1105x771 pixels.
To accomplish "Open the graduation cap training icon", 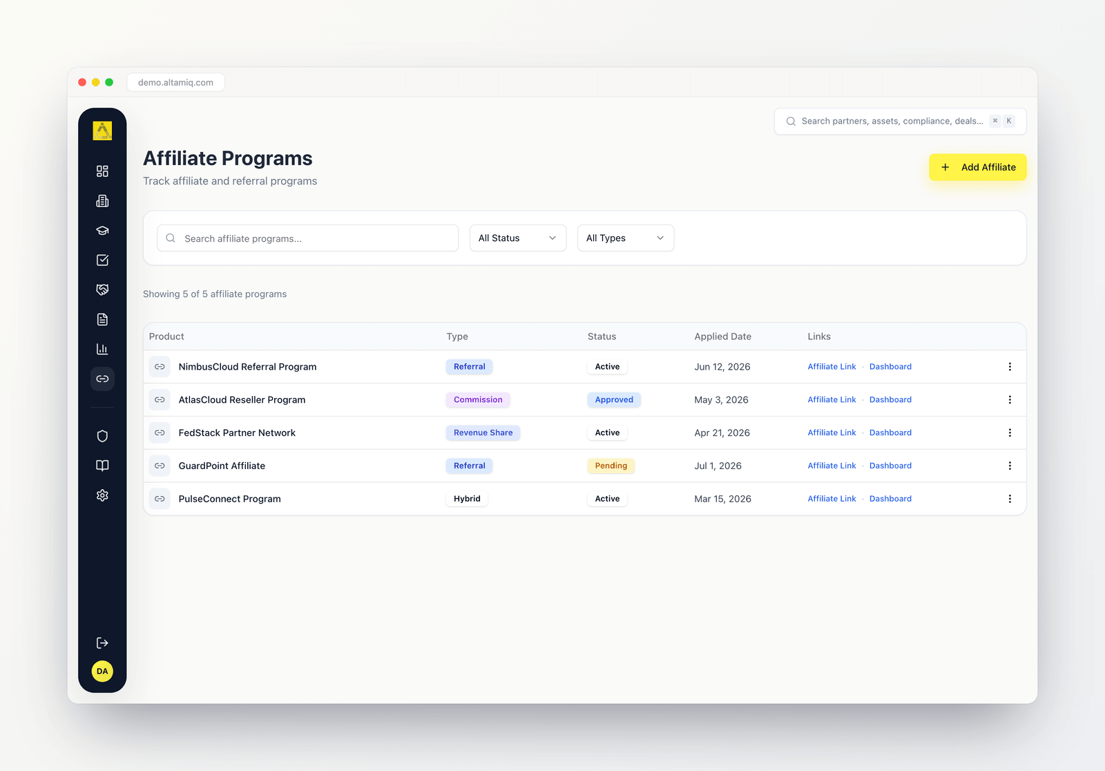I will tap(102, 231).
